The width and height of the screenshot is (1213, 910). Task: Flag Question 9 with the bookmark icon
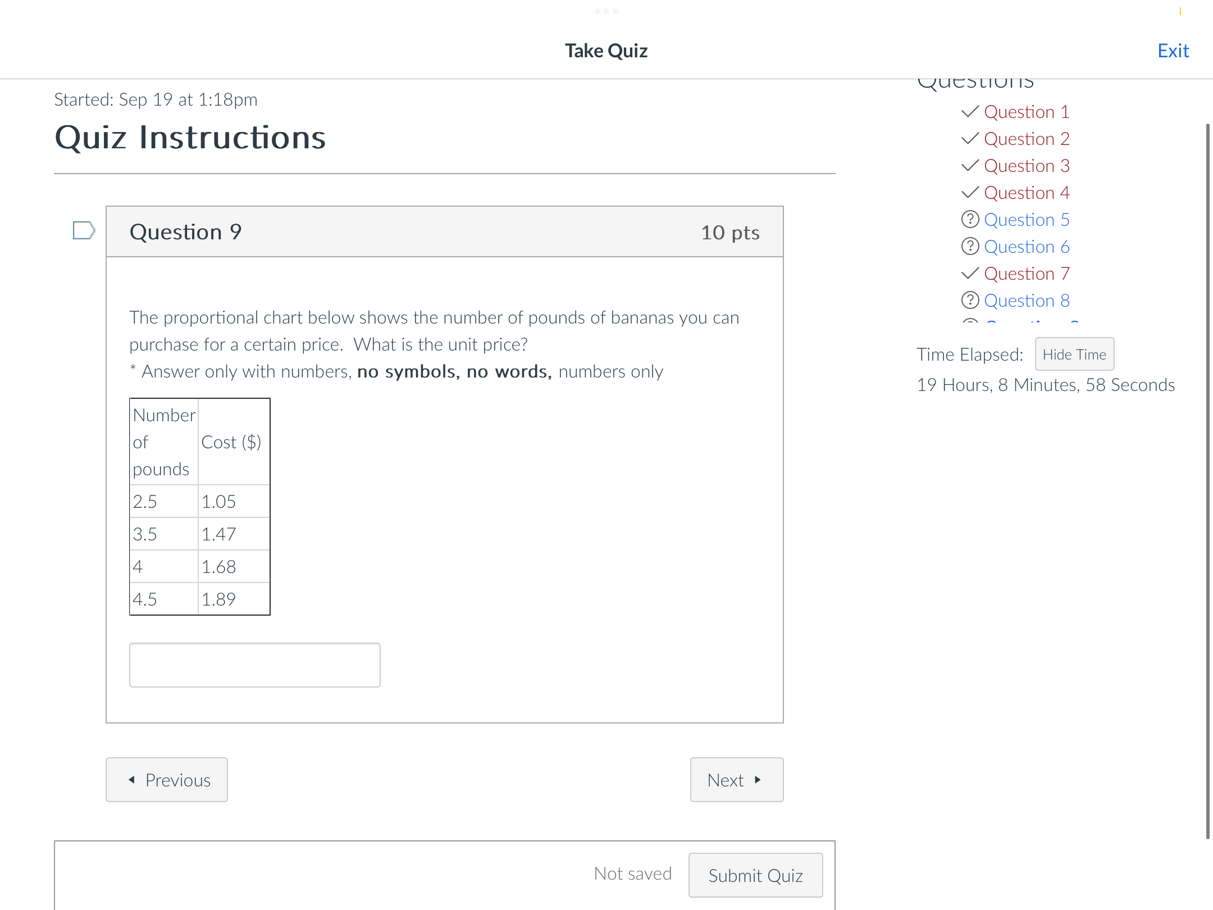point(84,230)
